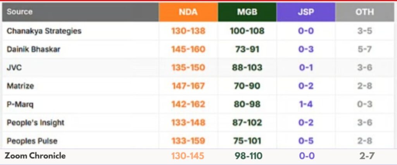Viewport: 397px width, 165px height.
Task: Select the green MGB column header
Action: click(247, 12)
